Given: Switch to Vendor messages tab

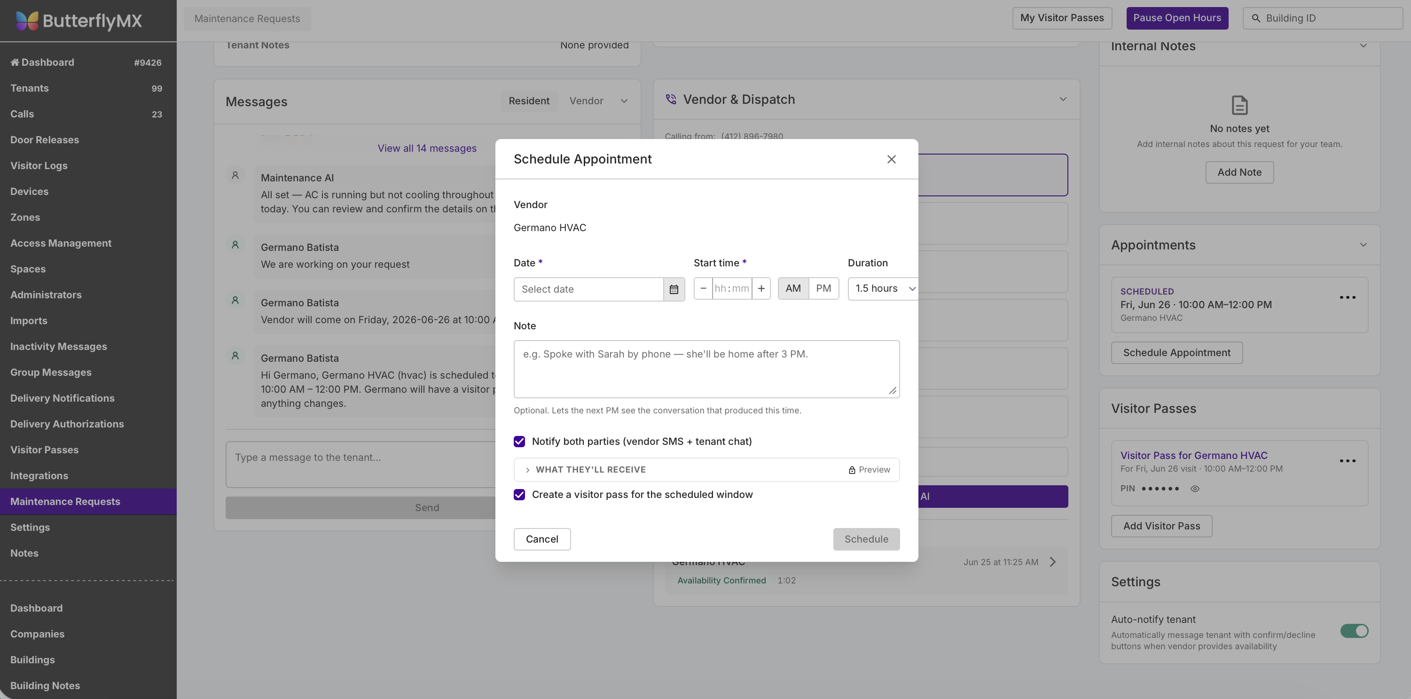Looking at the screenshot, I should [586, 101].
